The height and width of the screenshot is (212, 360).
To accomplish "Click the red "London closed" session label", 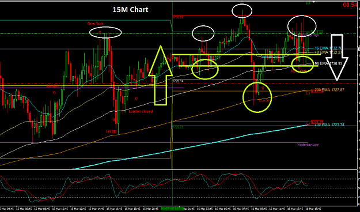I will point(141,111).
